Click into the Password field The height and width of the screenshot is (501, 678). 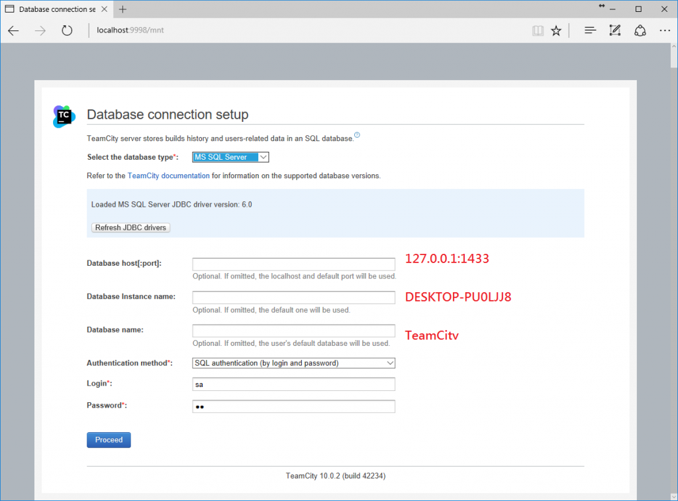(293, 406)
